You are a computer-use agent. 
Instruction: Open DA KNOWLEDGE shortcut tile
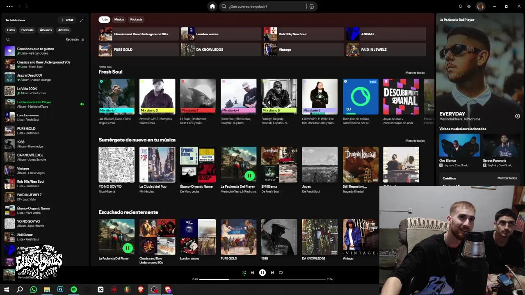tap(221, 50)
